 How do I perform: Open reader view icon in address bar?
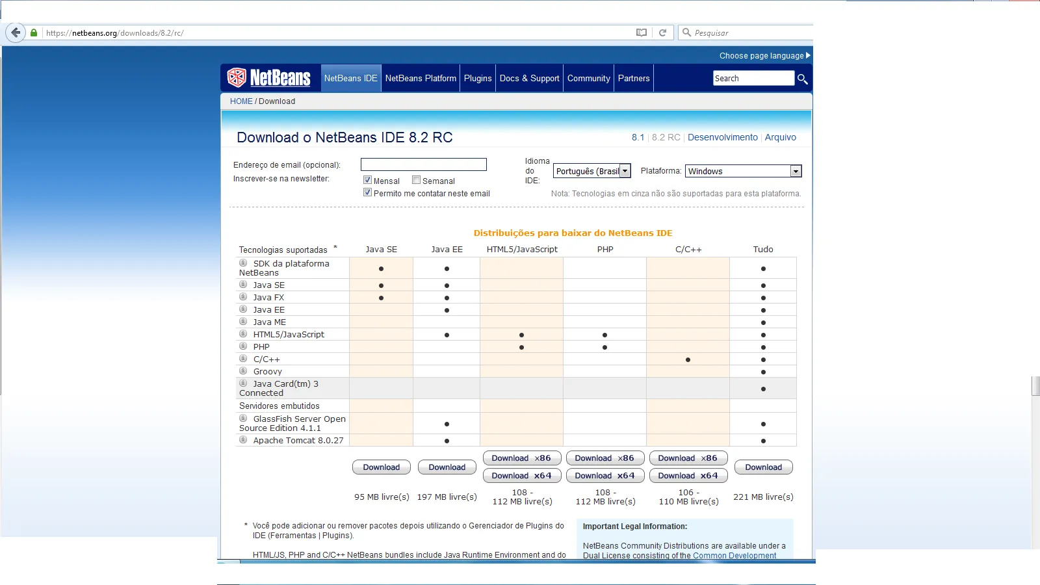click(x=642, y=32)
